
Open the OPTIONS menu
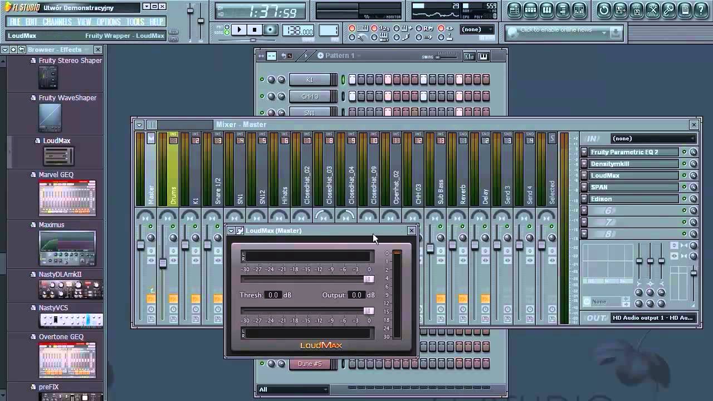[x=109, y=22]
